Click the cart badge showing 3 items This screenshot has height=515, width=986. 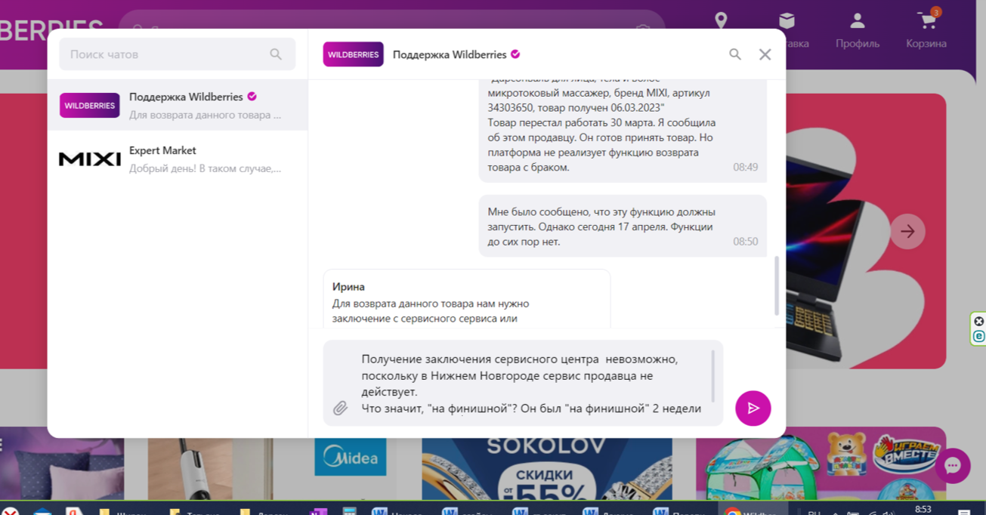click(x=936, y=12)
